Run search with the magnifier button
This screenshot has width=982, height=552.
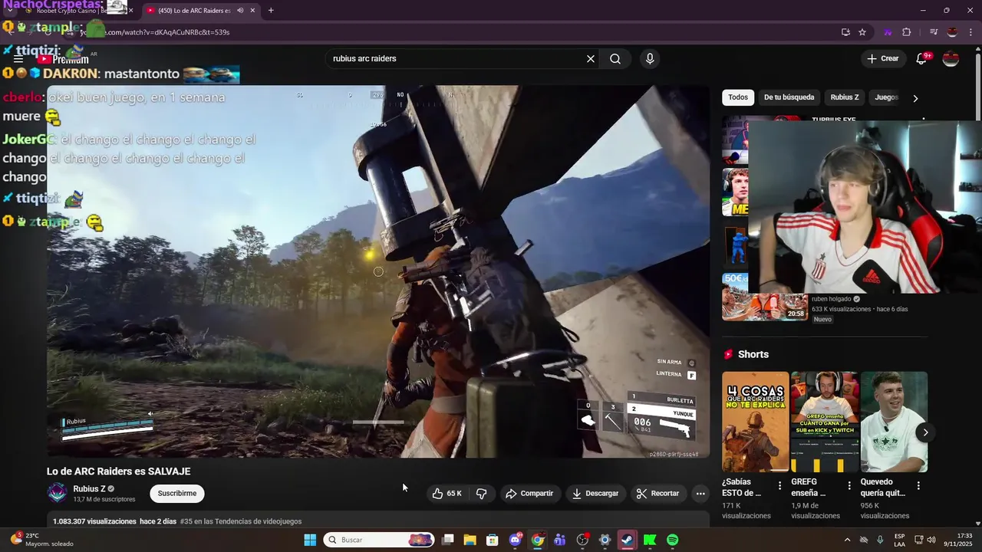tap(615, 59)
